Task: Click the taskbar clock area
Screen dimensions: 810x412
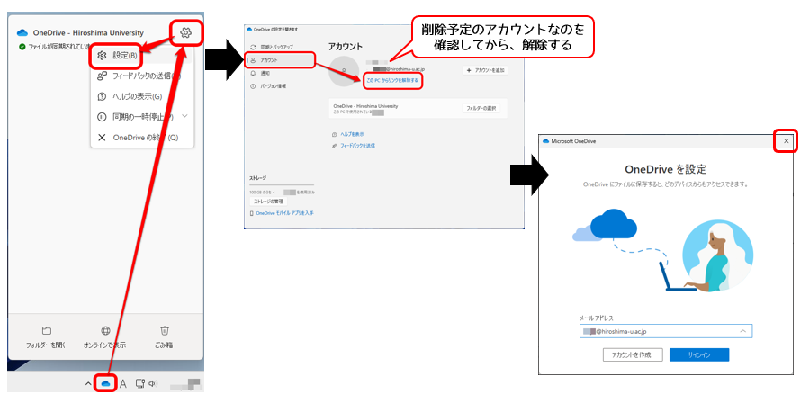Action: [184, 383]
